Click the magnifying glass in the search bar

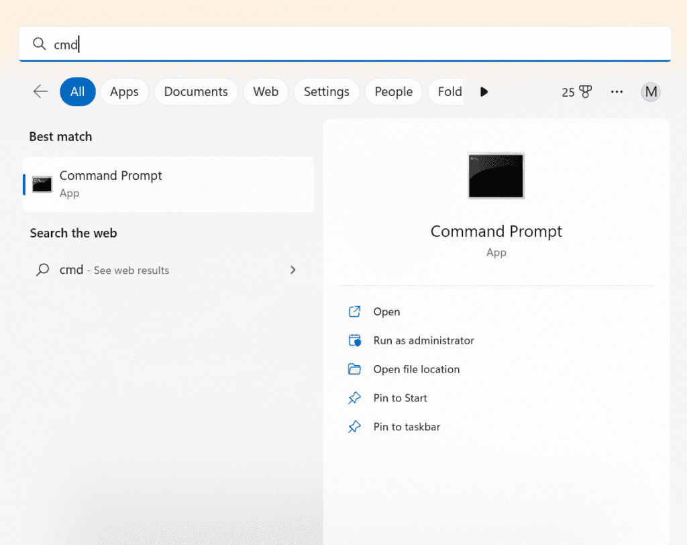coord(39,44)
